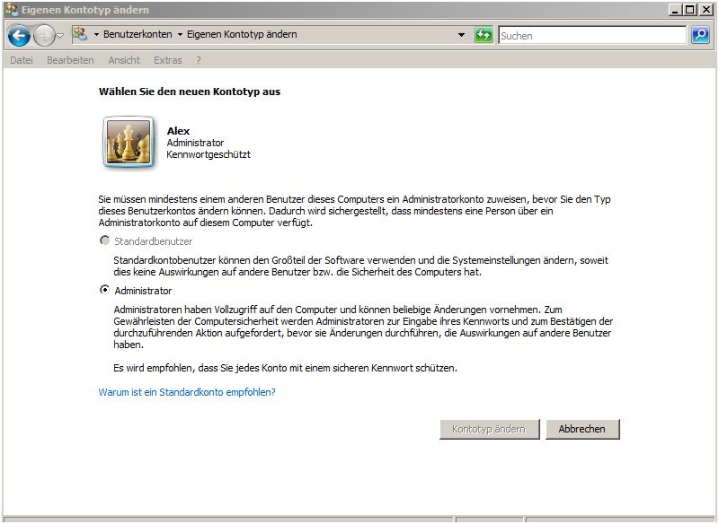Screen dimensions: 719x524
Task: Click the refresh button beside address bar
Action: [x=484, y=35]
